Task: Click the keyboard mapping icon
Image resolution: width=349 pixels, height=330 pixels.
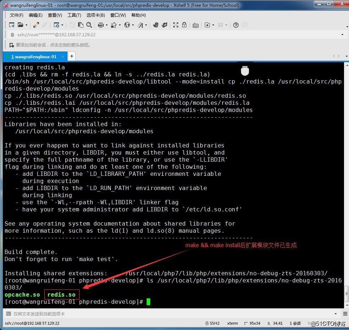Action: pyautogui.click(x=196, y=25)
